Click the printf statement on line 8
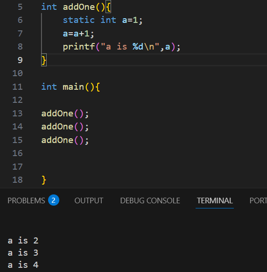 [x=121, y=47]
